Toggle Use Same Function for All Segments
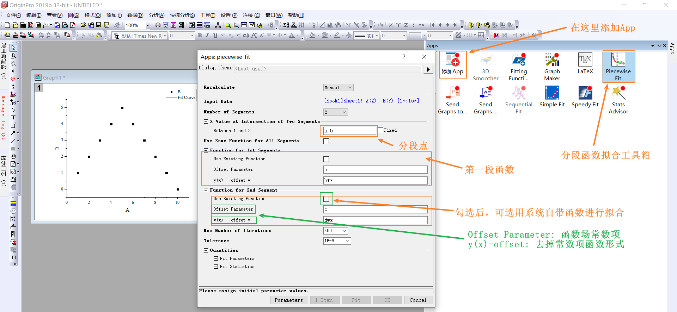 [x=326, y=141]
